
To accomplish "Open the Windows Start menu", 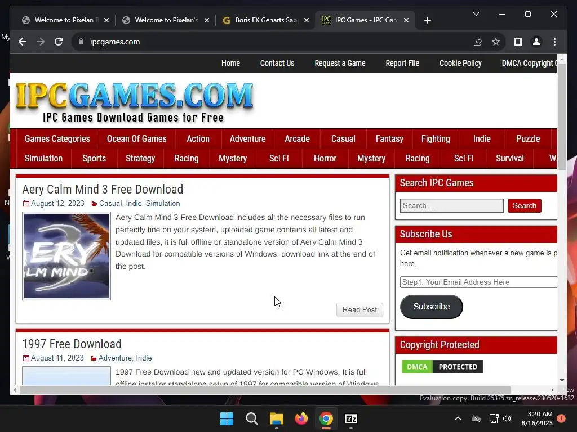I will pyautogui.click(x=227, y=418).
